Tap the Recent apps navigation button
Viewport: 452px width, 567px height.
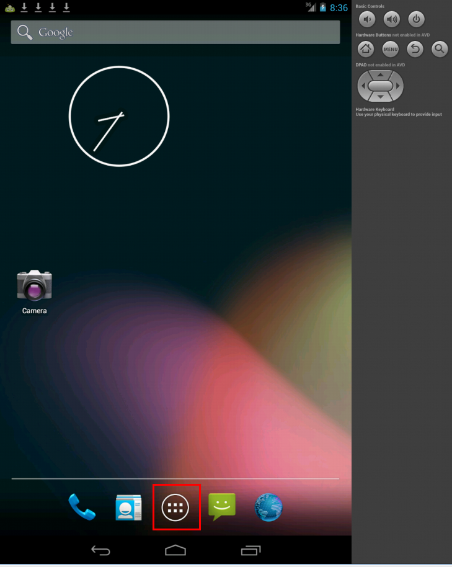click(250, 550)
